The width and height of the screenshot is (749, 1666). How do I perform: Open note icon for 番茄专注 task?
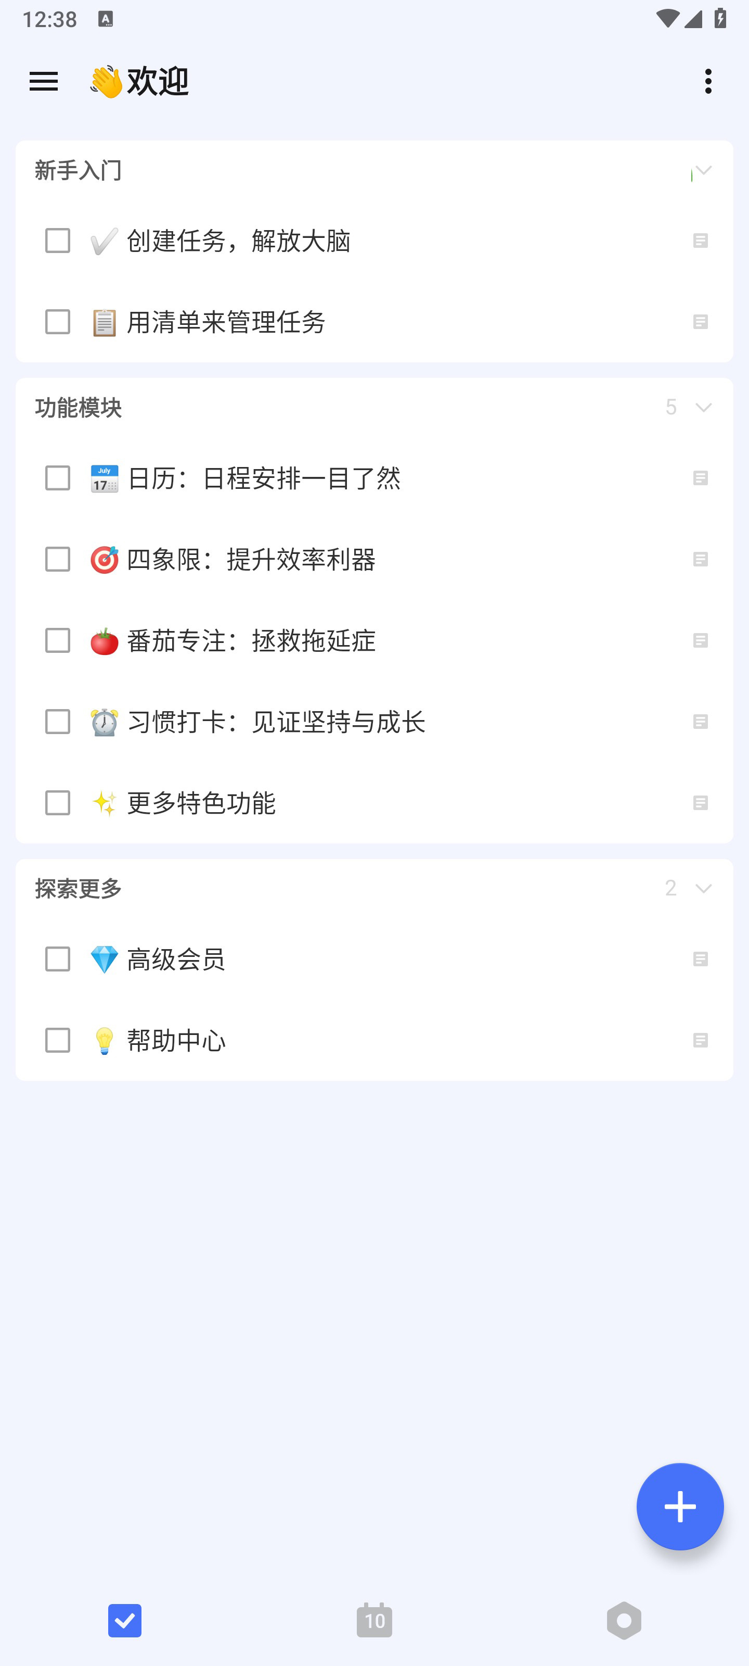(701, 640)
